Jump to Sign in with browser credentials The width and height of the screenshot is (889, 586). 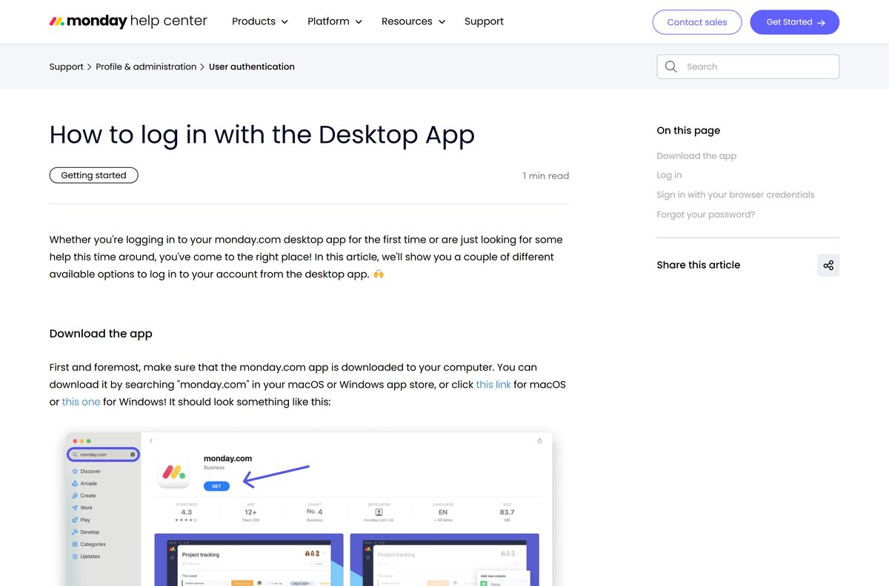point(736,195)
